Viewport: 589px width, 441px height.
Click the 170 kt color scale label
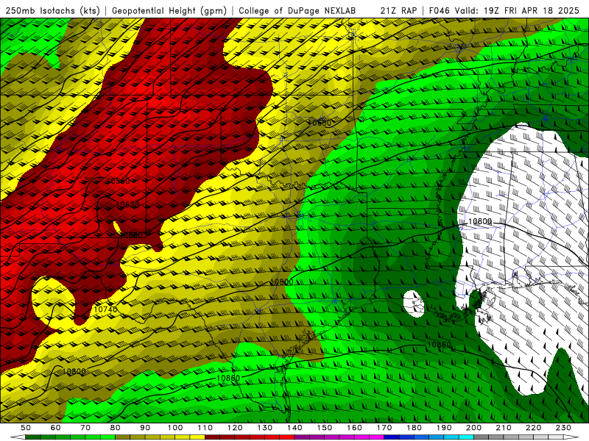coord(384,428)
